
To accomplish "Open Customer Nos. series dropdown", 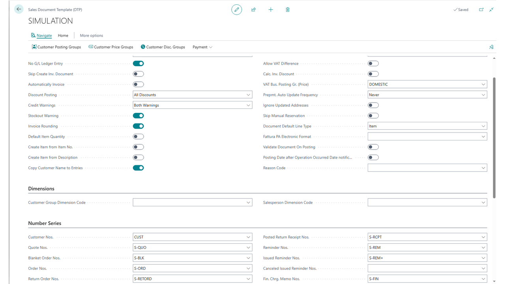I will point(249,237).
